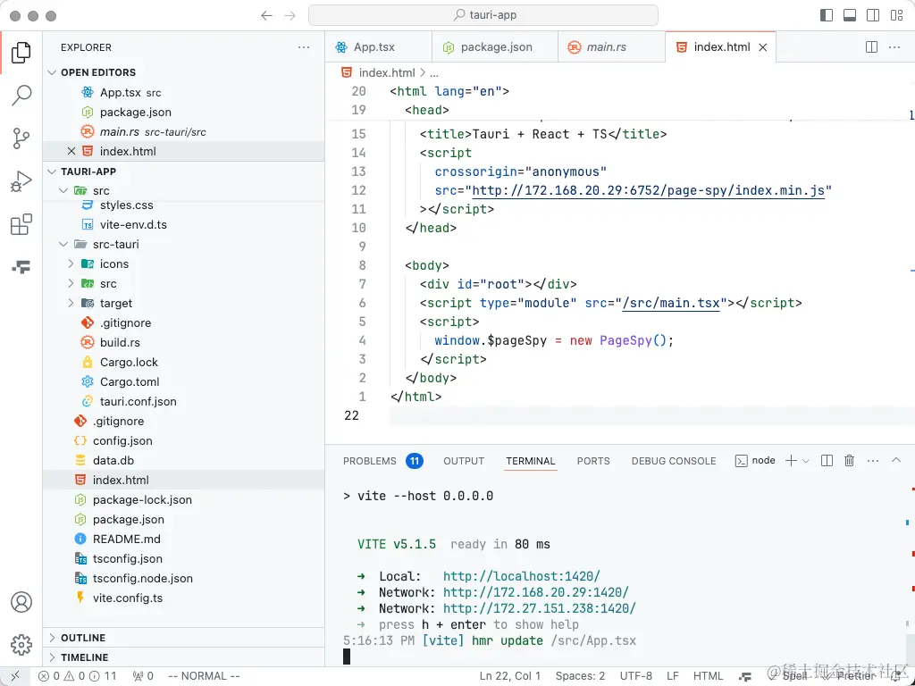
Task: Split the editor to the right
Action: 871,47
